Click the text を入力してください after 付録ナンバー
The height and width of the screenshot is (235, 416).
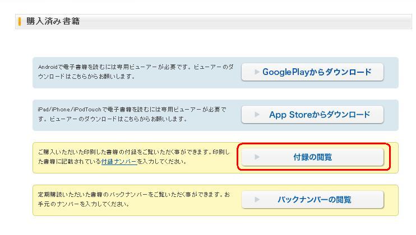pyautogui.click(x=161, y=162)
